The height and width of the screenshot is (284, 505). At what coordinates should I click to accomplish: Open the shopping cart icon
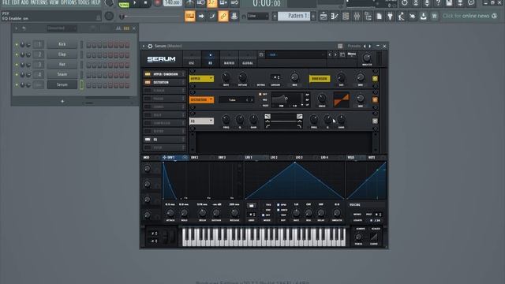click(x=434, y=16)
